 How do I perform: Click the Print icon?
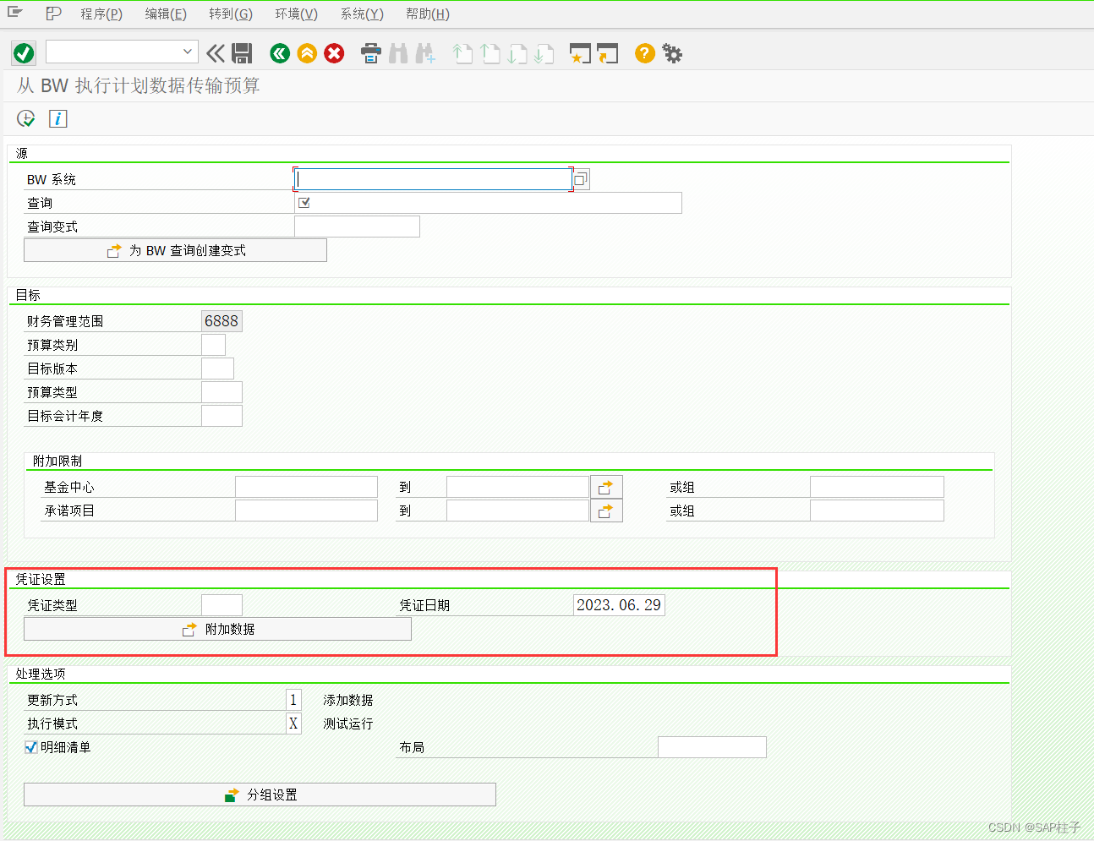click(x=370, y=54)
